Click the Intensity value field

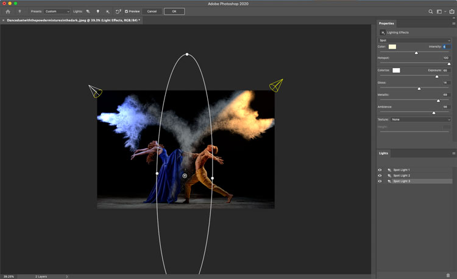[447, 46]
